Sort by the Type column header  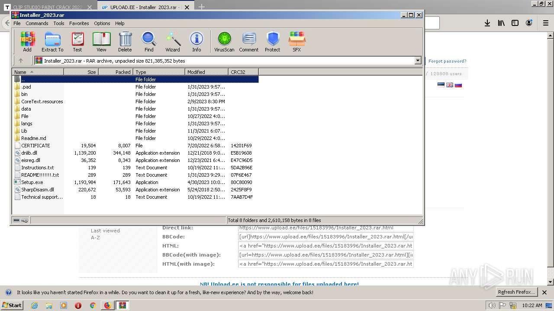pos(159,72)
